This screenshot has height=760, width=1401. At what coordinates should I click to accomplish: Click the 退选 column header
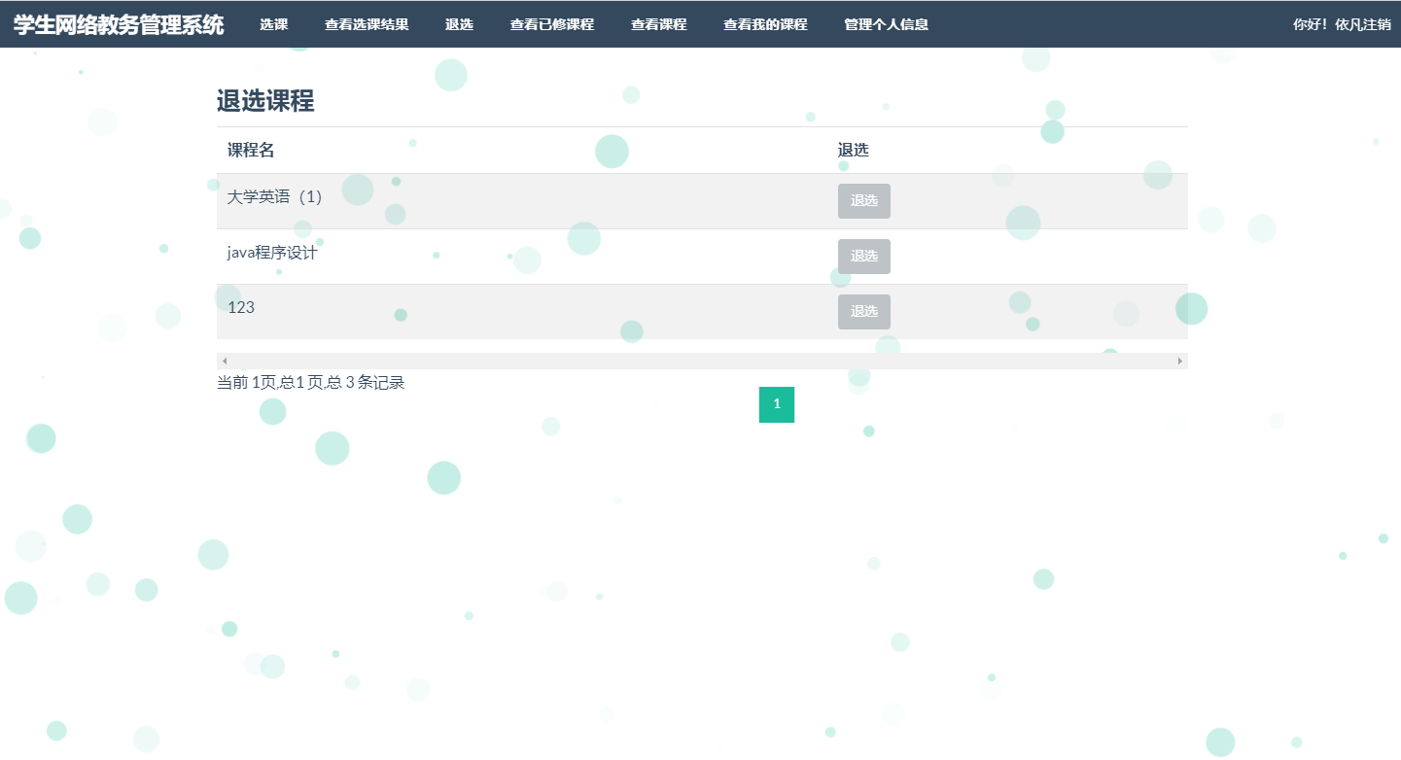(853, 151)
